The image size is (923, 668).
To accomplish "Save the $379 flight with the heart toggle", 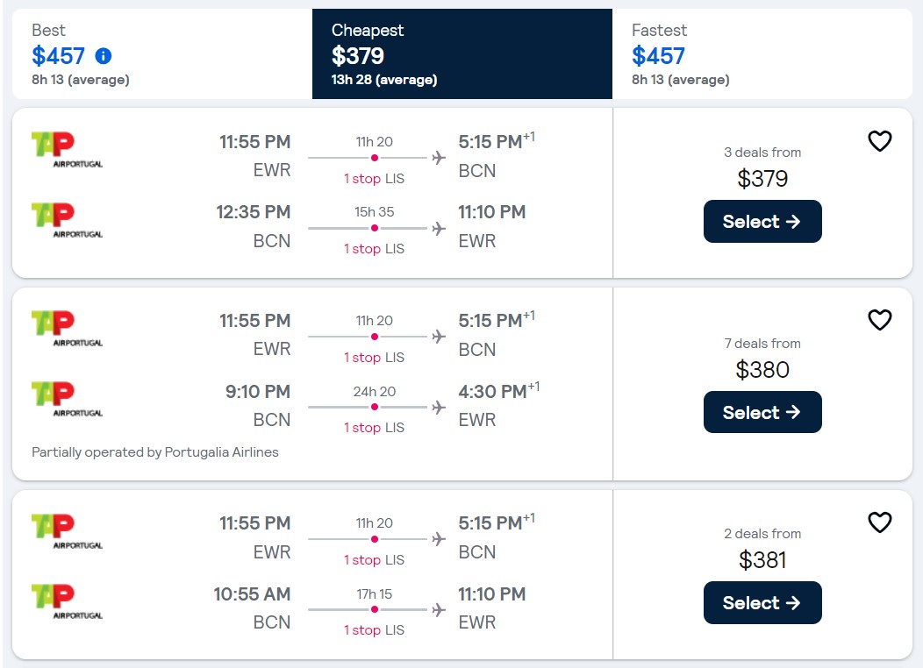I will 879,140.
